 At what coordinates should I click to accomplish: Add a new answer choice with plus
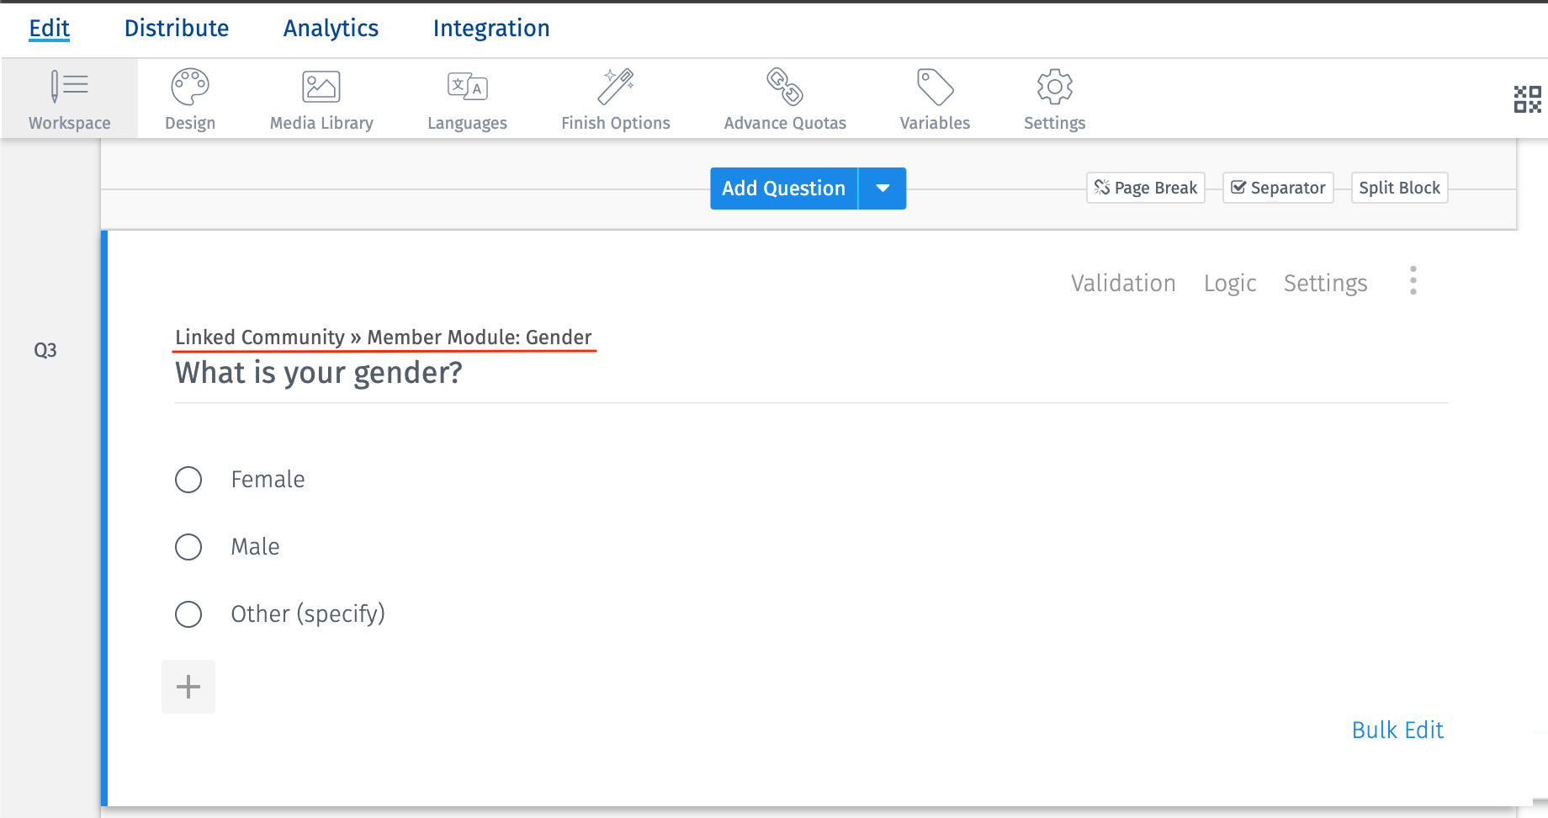pos(188,686)
